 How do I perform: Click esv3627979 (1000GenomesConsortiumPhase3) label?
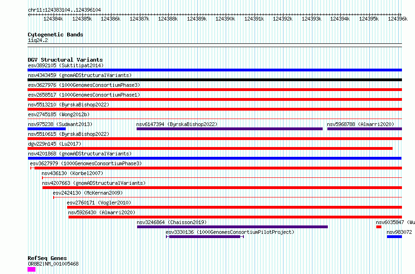pos(86,163)
